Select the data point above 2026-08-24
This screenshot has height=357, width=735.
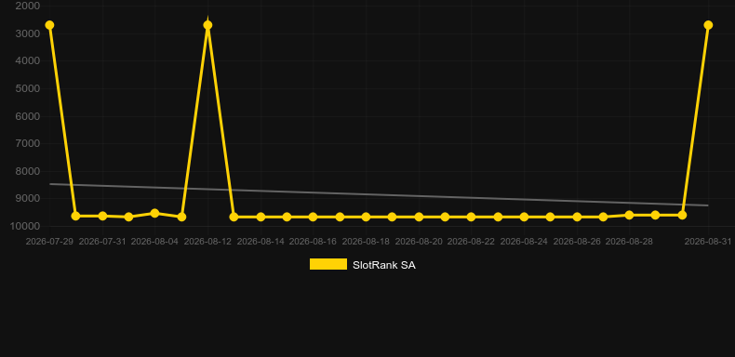click(524, 217)
